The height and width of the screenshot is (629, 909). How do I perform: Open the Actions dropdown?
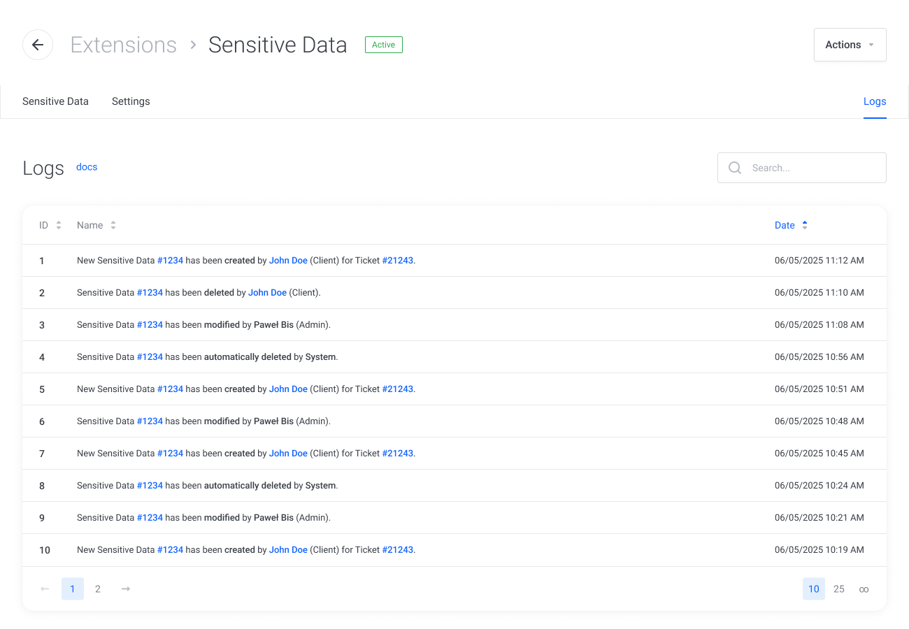click(x=850, y=45)
